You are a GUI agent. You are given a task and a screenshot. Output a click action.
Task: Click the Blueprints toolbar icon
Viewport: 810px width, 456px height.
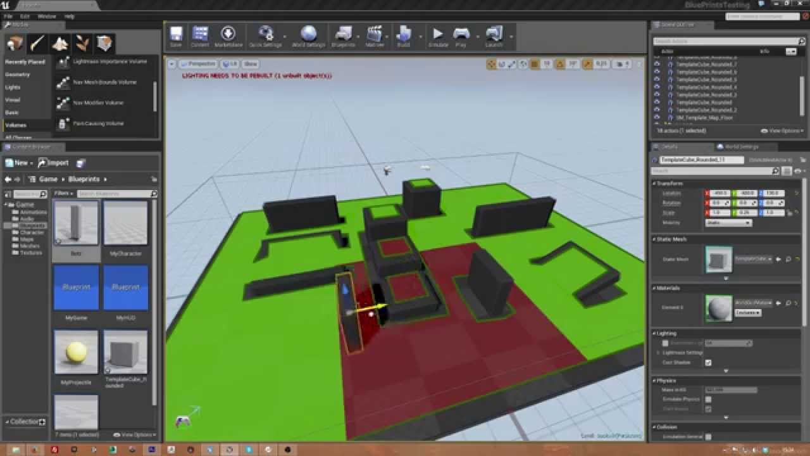click(344, 35)
